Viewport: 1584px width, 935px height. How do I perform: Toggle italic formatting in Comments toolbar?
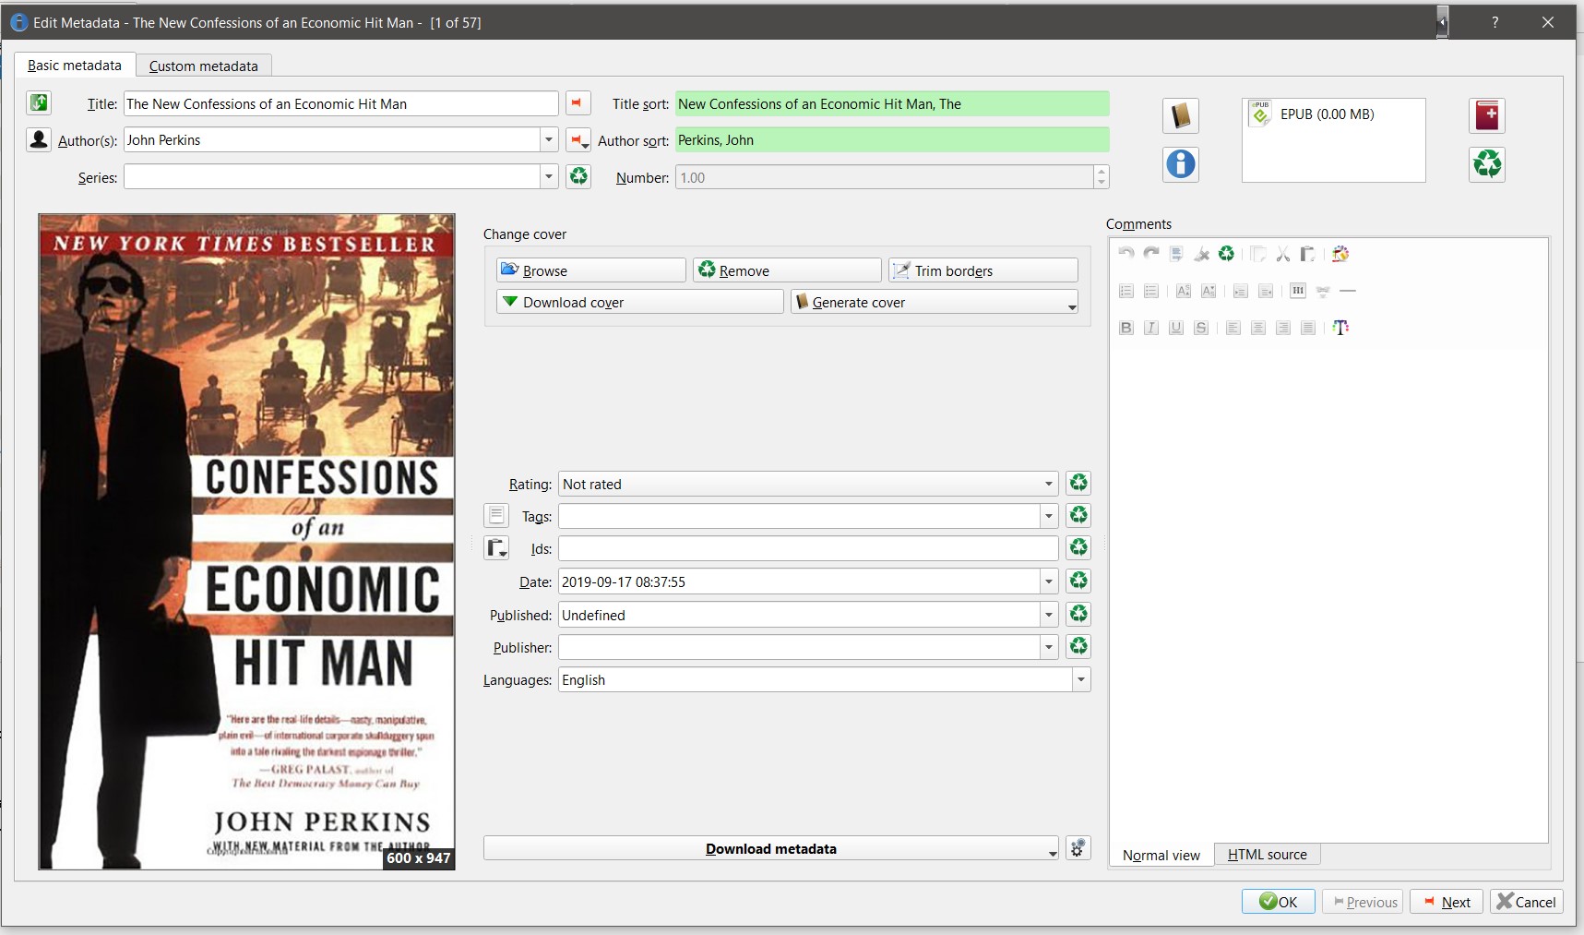click(x=1150, y=328)
